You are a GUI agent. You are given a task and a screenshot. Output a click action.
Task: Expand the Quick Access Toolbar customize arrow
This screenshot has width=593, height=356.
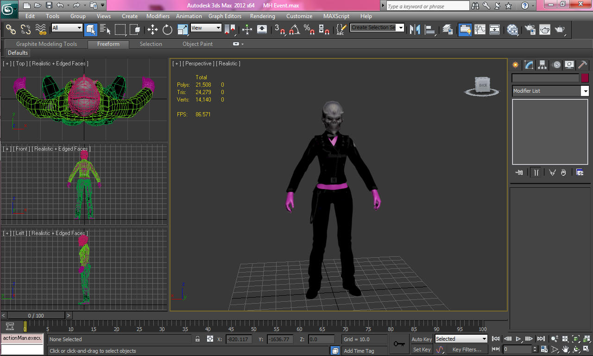tap(102, 6)
